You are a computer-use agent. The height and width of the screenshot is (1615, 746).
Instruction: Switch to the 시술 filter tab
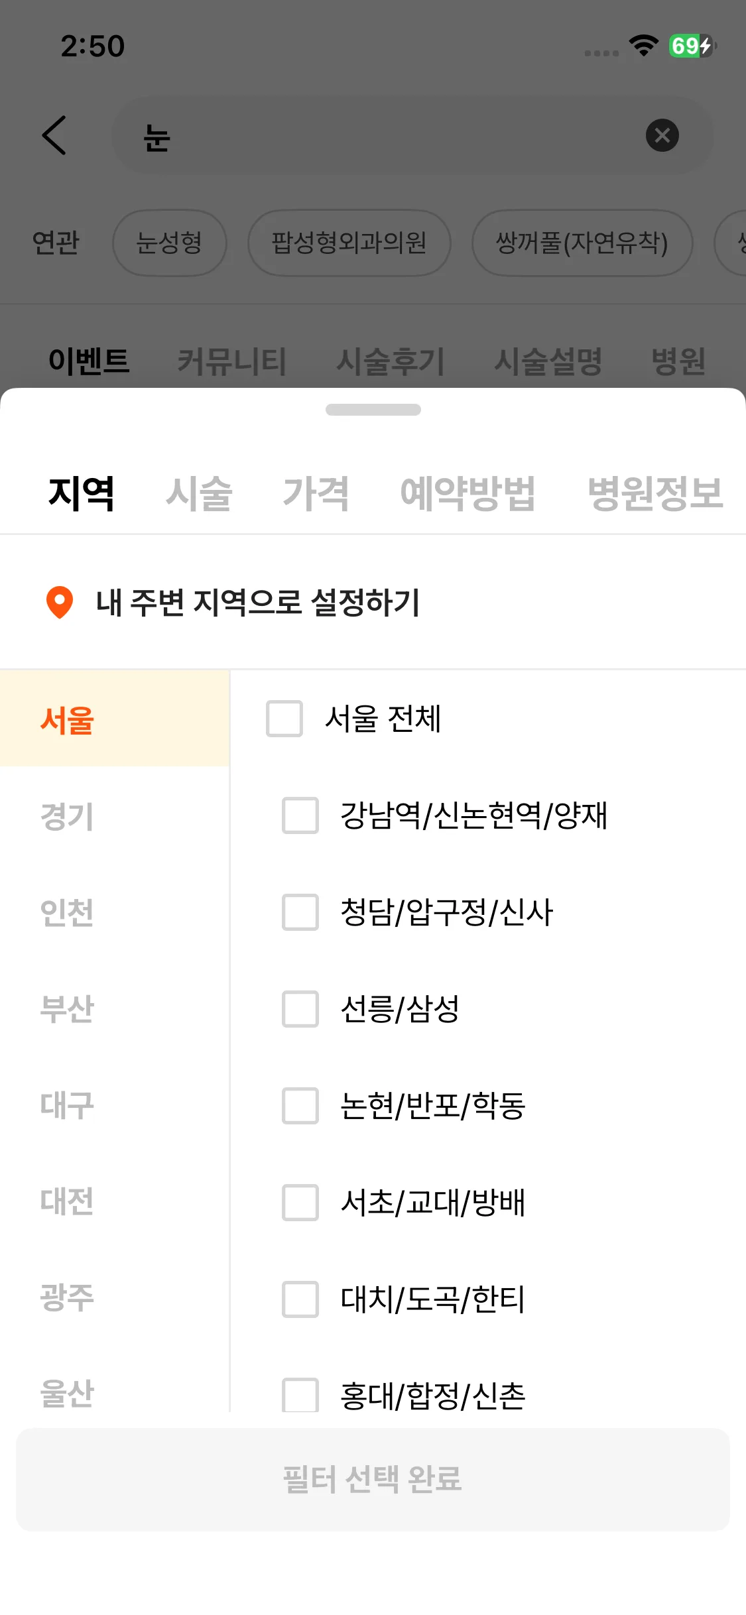[199, 494]
